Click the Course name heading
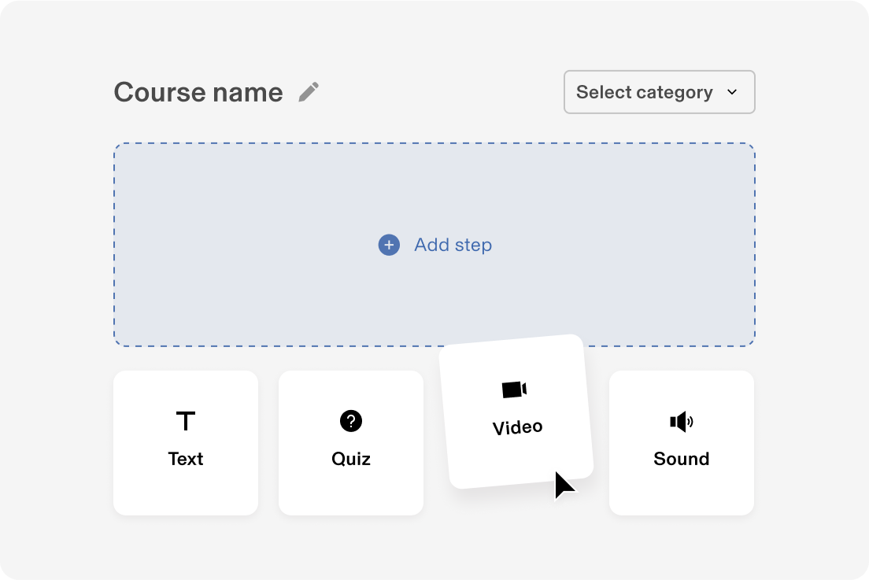 click(x=198, y=92)
